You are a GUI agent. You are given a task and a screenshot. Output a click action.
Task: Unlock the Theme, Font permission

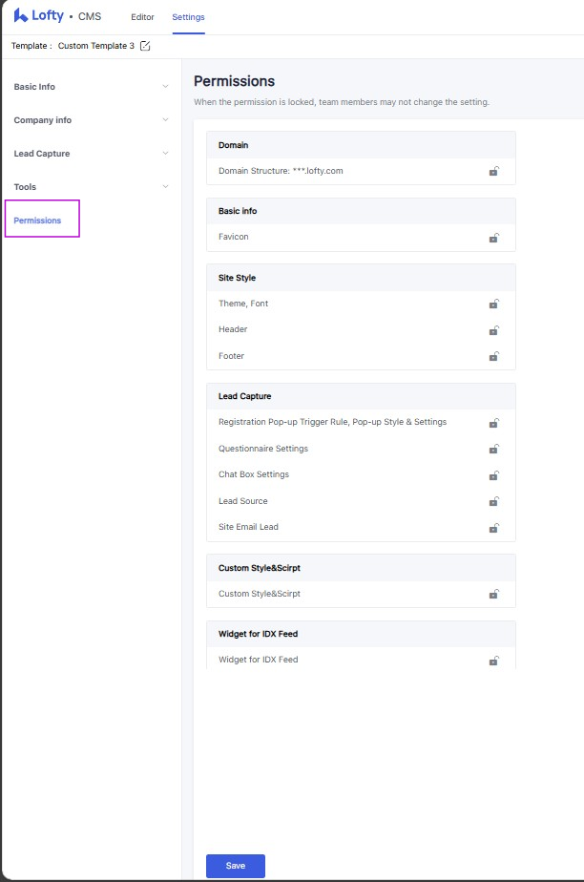[494, 304]
